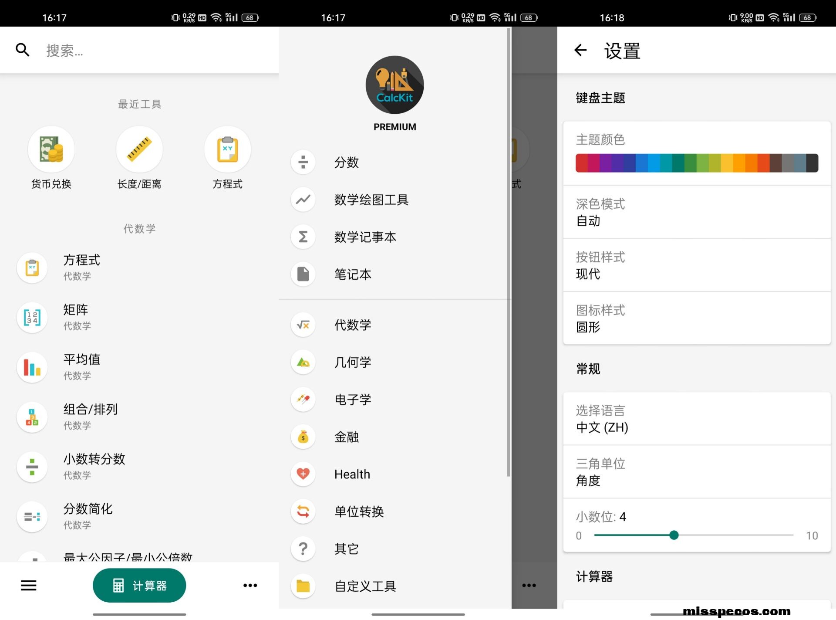Open the 小数转分数 divide icon

pos(32,467)
